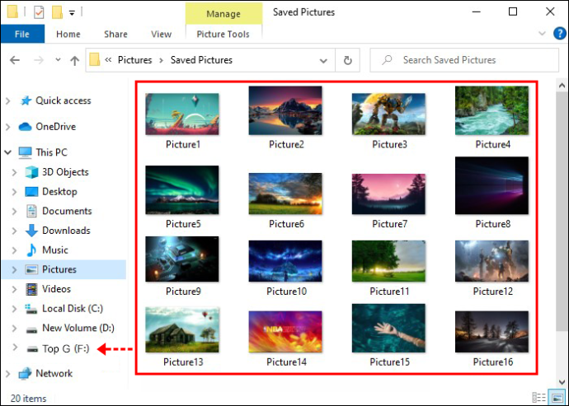
Task: Open address bar history dropdown
Action: pyautogui.click(x=323, y=61)
